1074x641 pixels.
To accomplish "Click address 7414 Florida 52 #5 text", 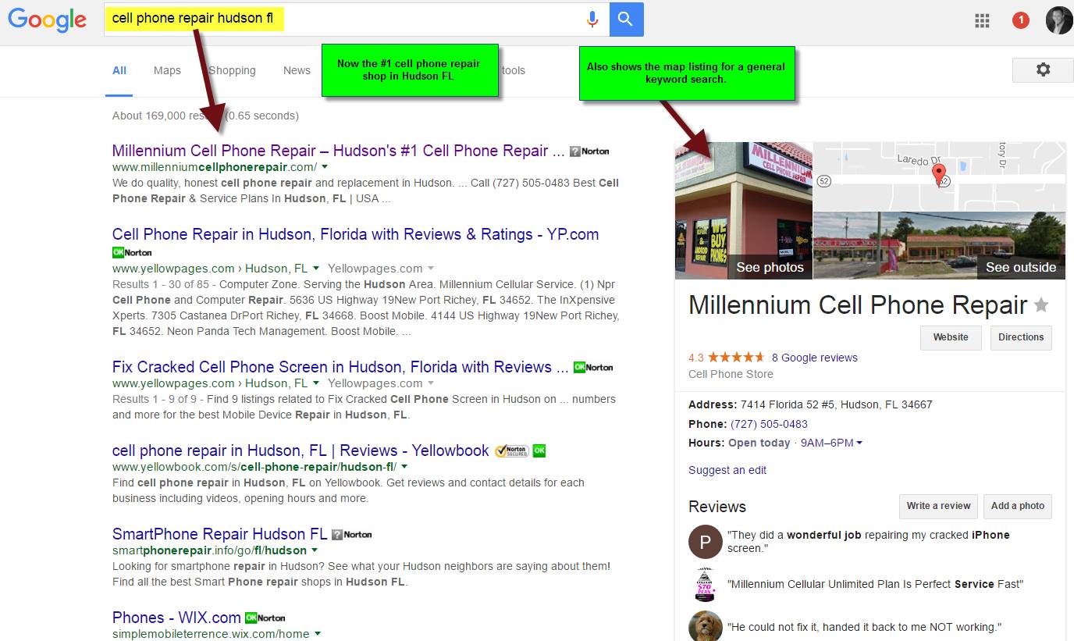I will point(836,404).
